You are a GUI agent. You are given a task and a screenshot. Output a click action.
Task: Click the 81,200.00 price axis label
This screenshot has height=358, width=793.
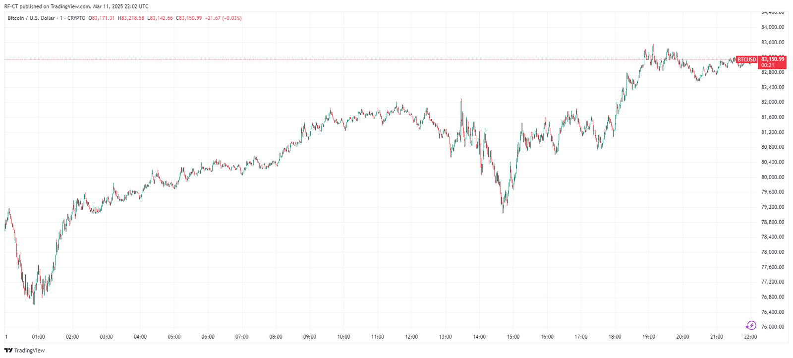773,132
